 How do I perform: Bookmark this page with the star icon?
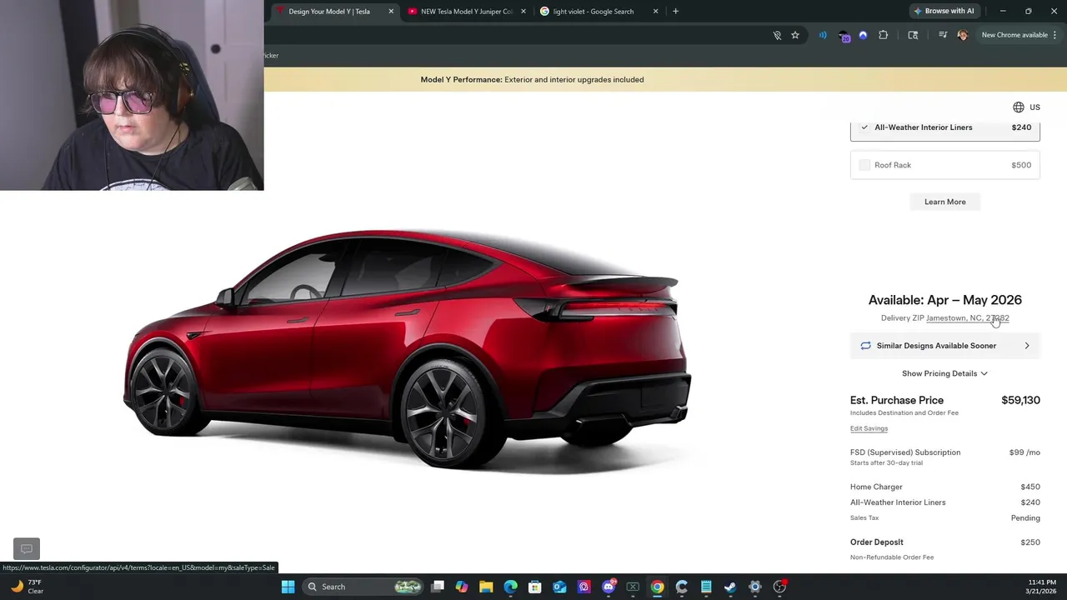tap(795, 35)
